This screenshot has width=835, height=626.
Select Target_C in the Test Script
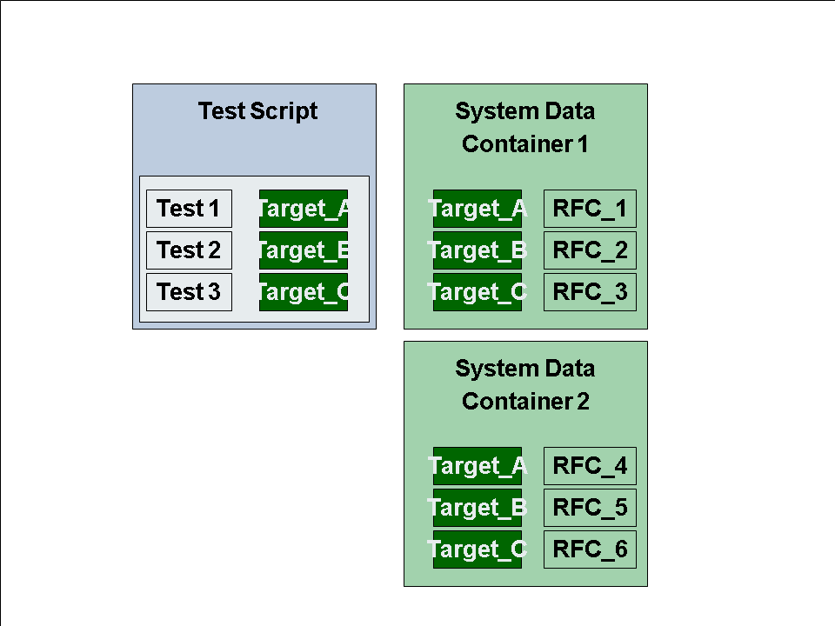tap(304, 292)
